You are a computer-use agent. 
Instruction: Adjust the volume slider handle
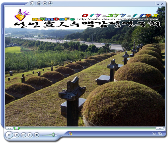point(53,134)
